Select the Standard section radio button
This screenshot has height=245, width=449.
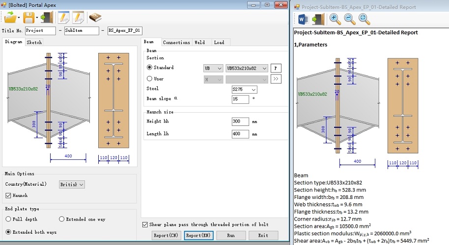149,68
